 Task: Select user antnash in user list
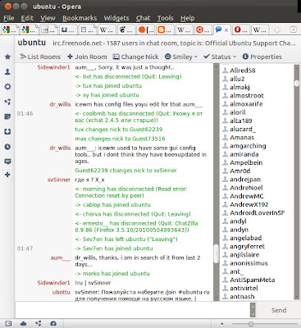(x=242, y=297)
